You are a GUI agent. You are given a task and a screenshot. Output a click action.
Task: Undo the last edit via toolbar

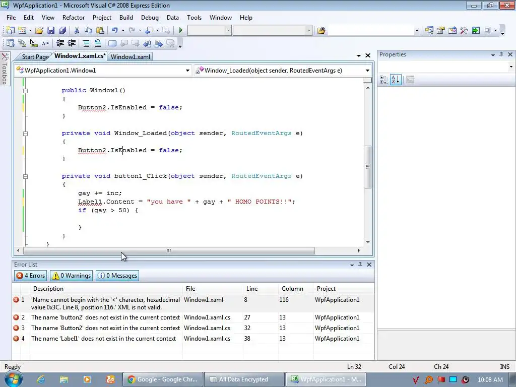[114, 31]
